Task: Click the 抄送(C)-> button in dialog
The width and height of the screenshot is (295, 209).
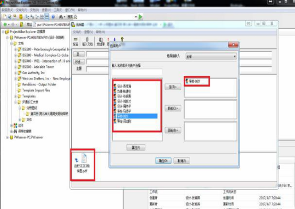Action: 173,109
